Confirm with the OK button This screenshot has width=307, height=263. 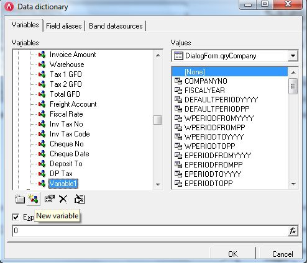click(233, 254)
